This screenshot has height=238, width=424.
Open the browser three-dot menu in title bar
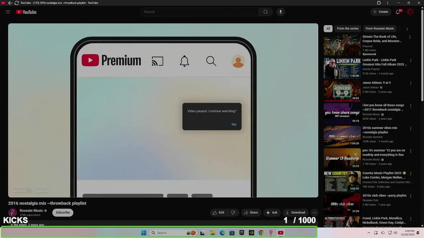point(388,3)
